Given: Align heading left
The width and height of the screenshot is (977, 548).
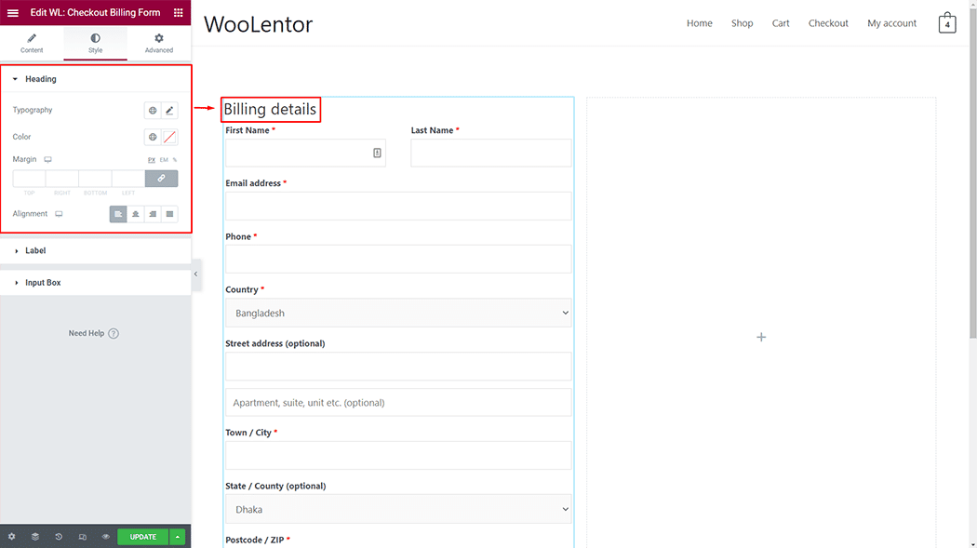Looking at the screenshot, I should (118, 214).
